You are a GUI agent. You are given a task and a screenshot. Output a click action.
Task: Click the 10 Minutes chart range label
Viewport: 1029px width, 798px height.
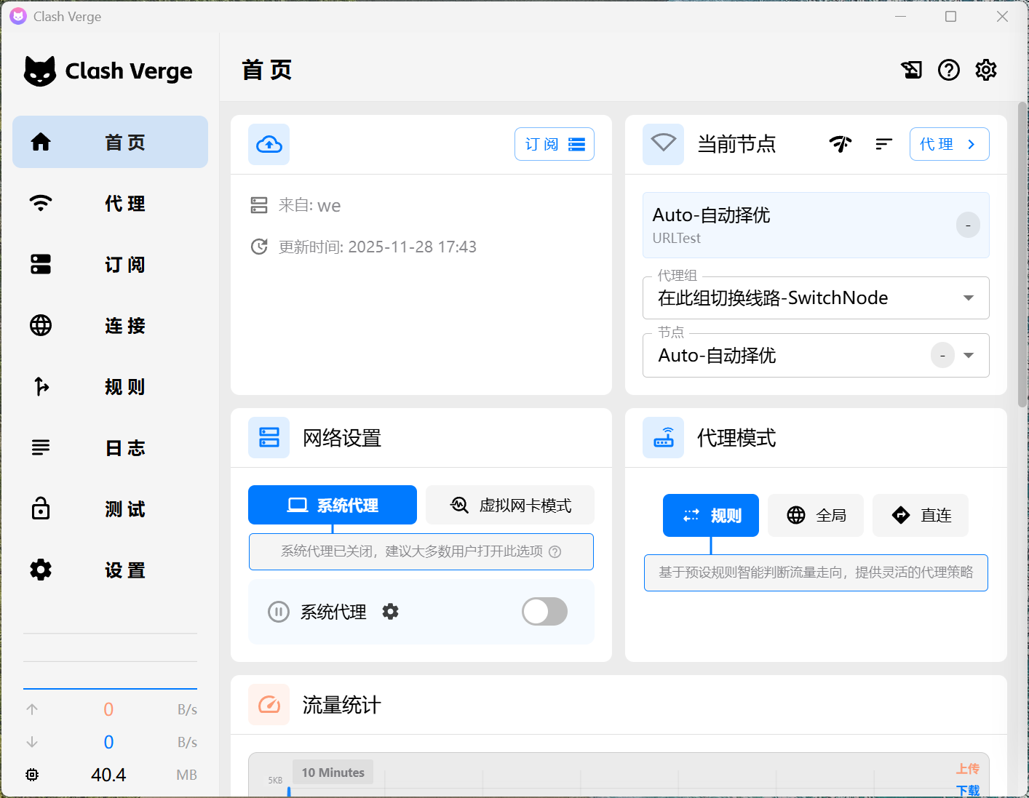333,773
